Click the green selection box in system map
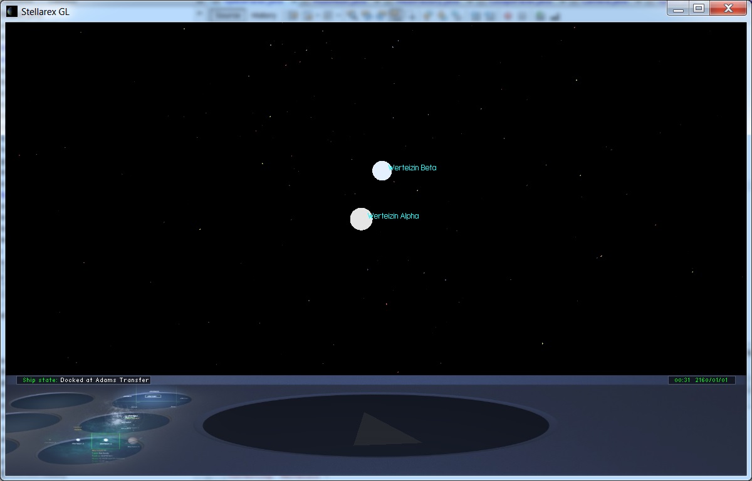 tap(105, 441)
